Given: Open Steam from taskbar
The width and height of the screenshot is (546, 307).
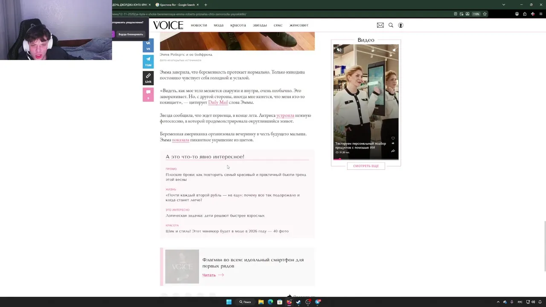Looking at the screenshot, I should pyautogui.click(x=299, y=302).
